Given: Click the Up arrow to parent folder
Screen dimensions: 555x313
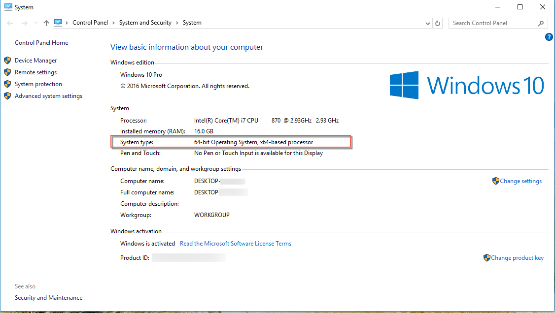Looking at the screenshot, I should pos(46,23).
